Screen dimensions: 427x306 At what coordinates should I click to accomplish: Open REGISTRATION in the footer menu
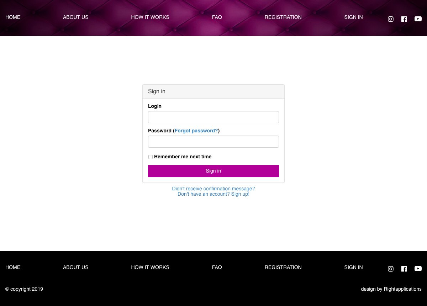point(283,267)
